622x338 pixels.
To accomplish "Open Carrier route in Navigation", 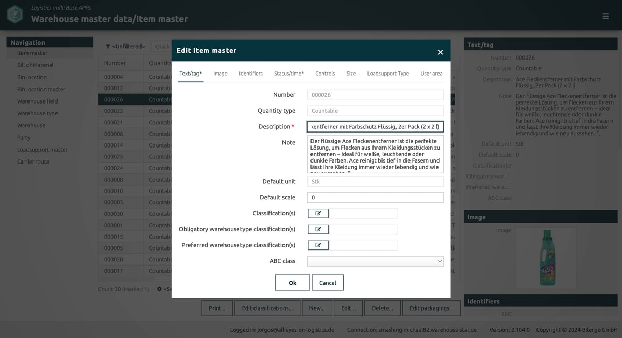I will point(33,161).
